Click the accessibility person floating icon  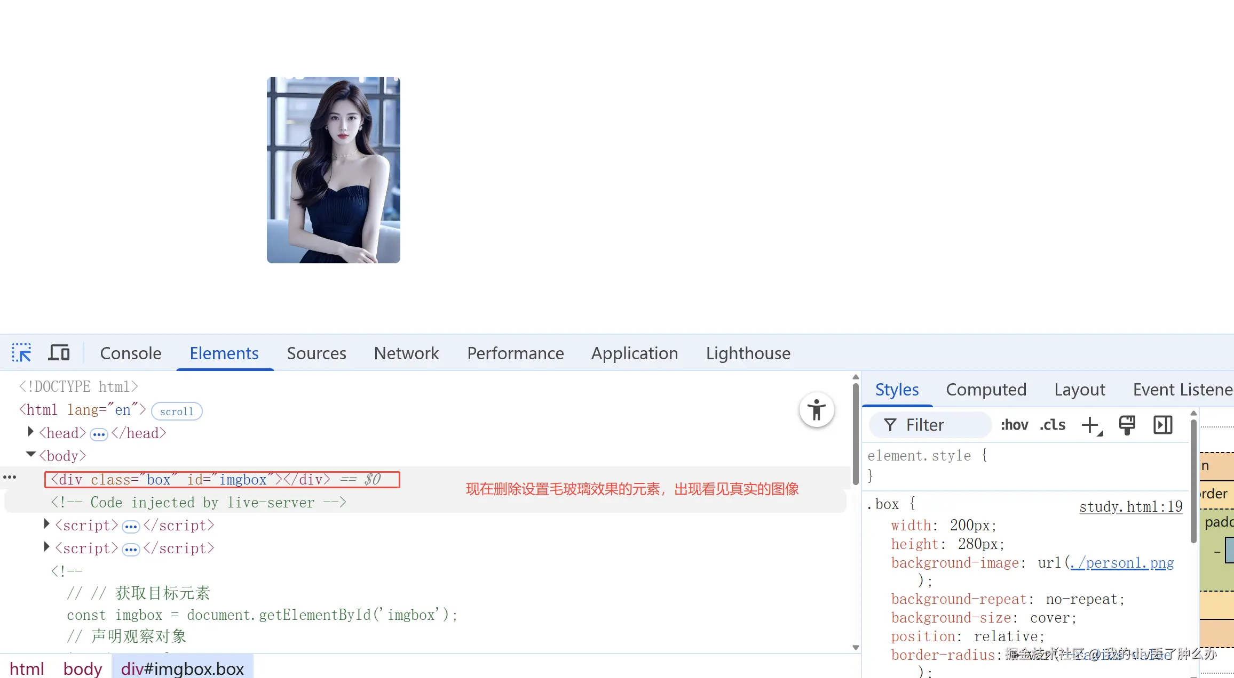coord(816,410)
